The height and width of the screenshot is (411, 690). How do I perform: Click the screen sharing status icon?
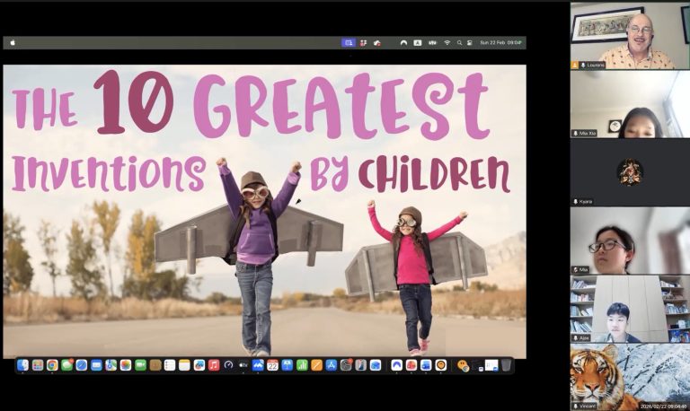click(349, 42)
